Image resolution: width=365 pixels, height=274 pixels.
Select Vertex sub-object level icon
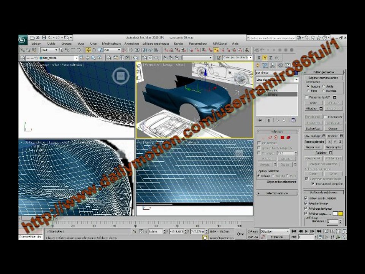263,137
